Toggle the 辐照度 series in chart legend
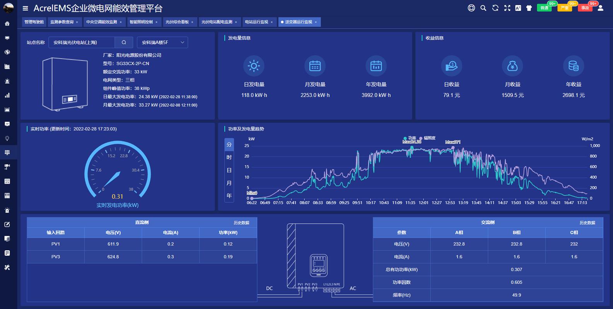613x309 pixels. [427, 138]
